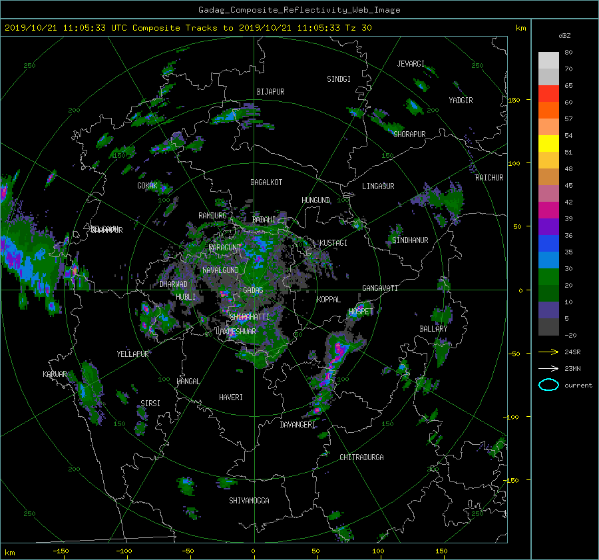
Task: Click the GOKAK city label
Action: tap(148, 186)
